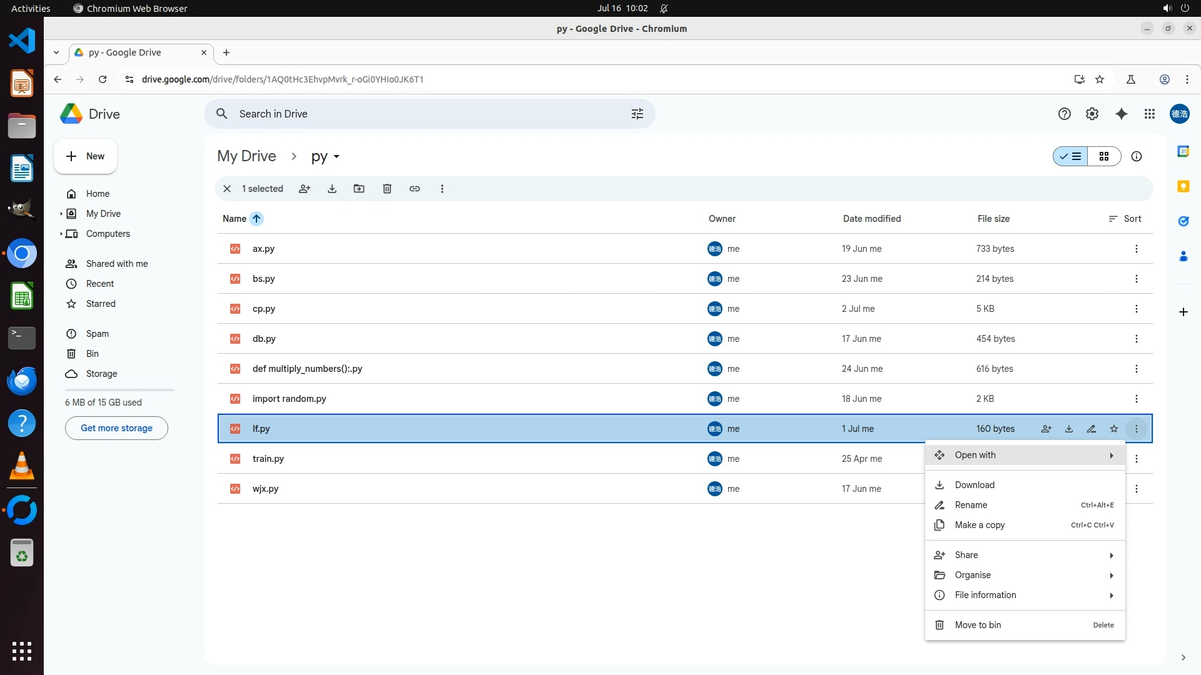
Task: Click the move-to-folder icon in selection toolbar
Action: 359,189
